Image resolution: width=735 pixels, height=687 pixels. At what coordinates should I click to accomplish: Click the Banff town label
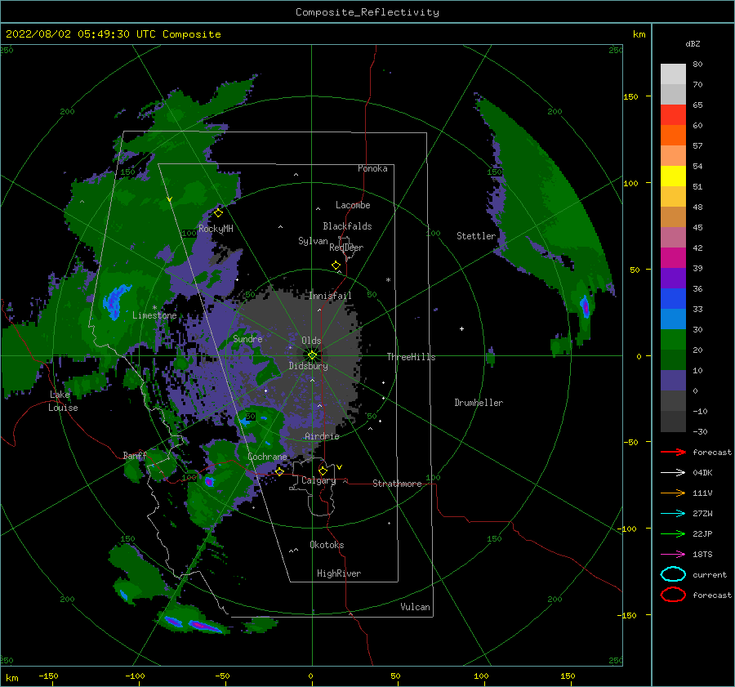point(135,455)
